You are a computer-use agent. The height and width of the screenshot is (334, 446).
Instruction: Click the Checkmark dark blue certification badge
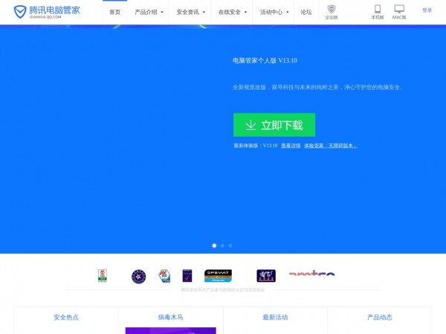187,276
